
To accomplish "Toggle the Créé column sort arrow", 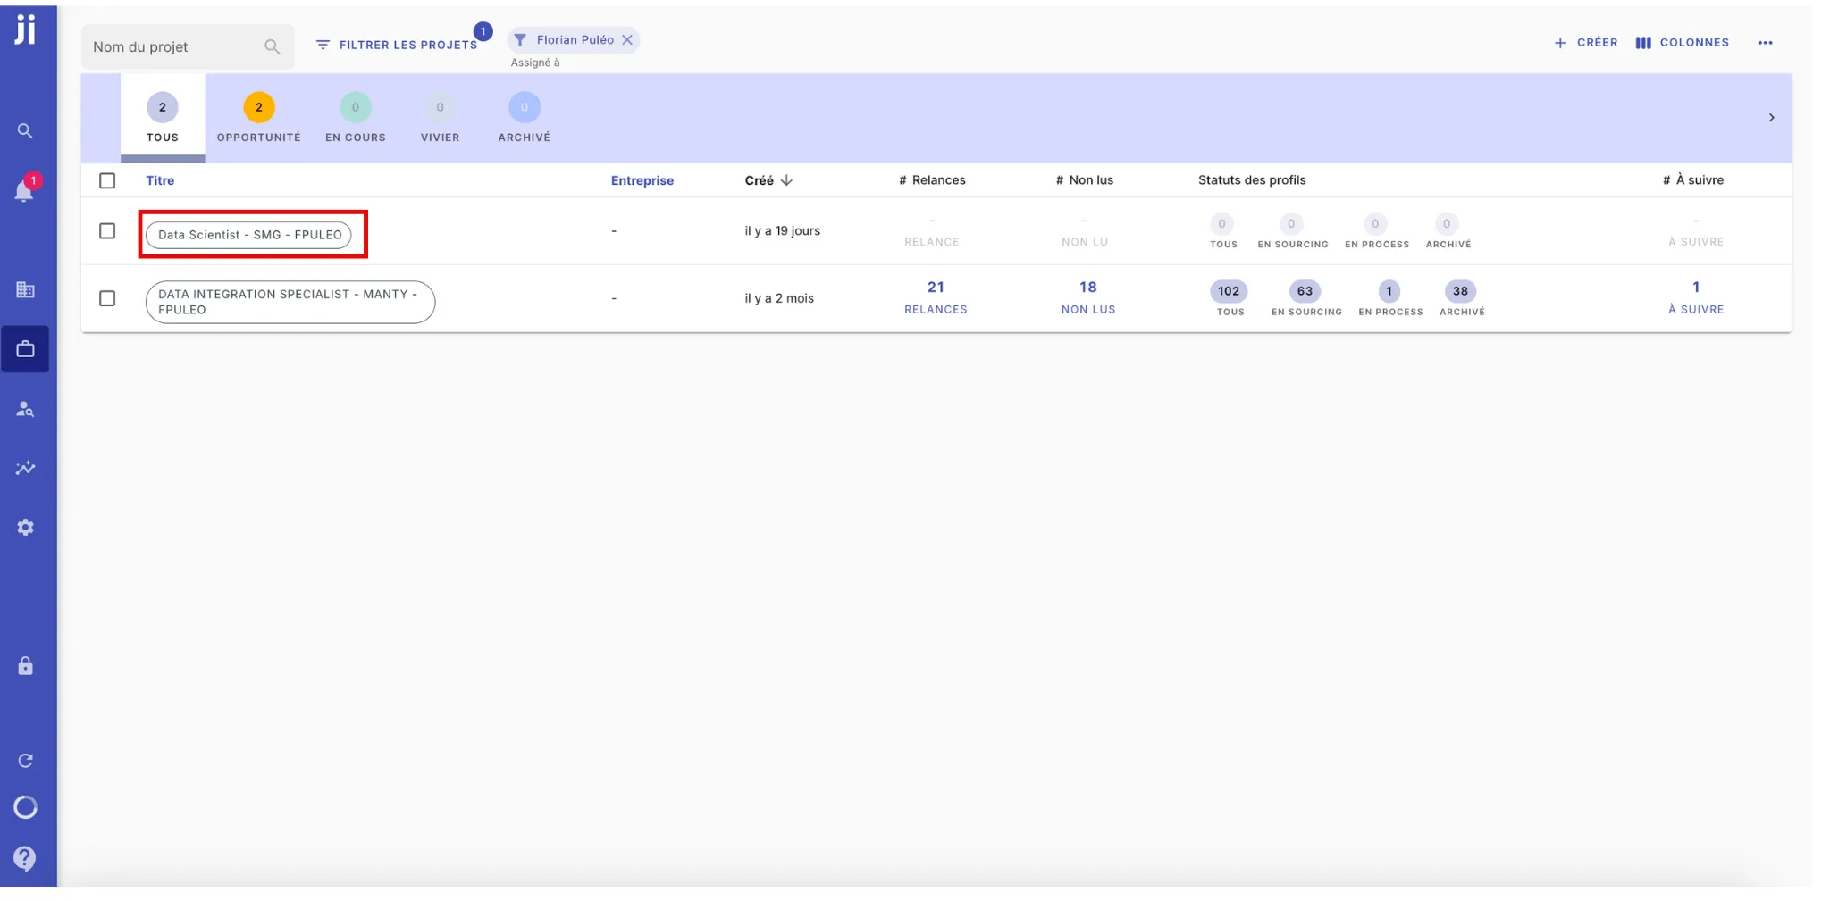I will click(786, 179).
